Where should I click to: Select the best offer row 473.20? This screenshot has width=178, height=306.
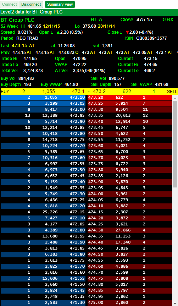(x=130, y=97)
